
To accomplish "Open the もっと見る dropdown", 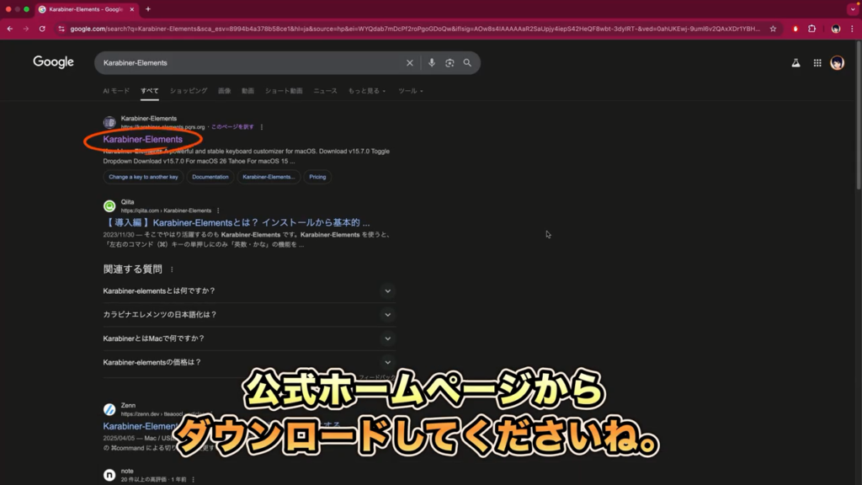I will 366,91.
